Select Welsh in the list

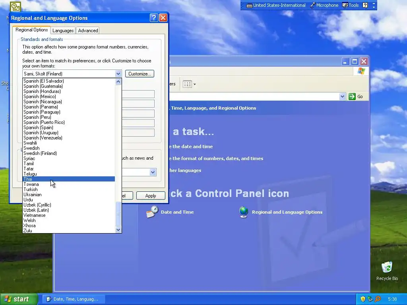(69, 220)
